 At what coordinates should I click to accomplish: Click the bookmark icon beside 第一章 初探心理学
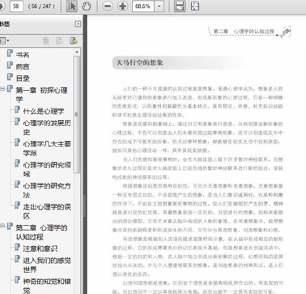pyautogui.click(x=10, y=89)
